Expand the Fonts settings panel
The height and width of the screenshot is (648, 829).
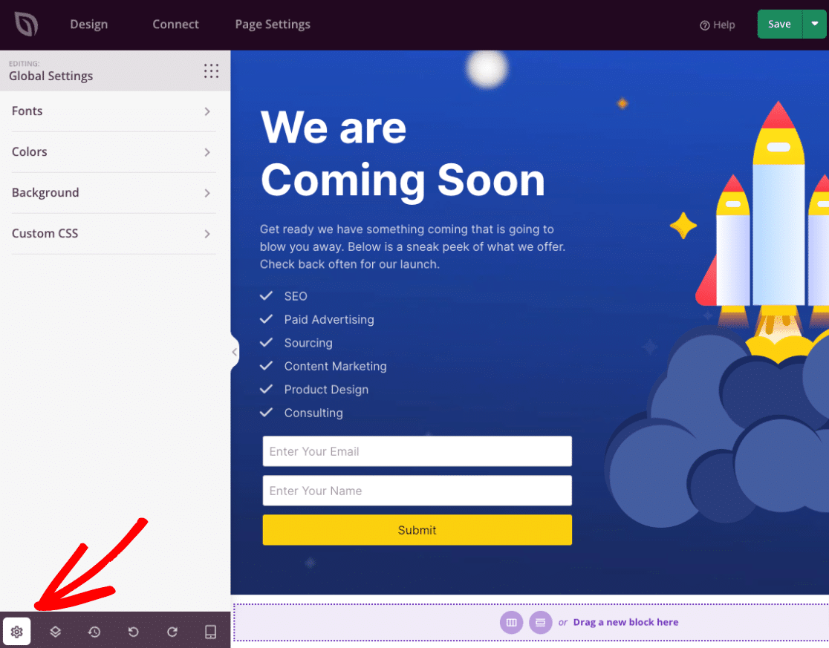click(113, 111)
